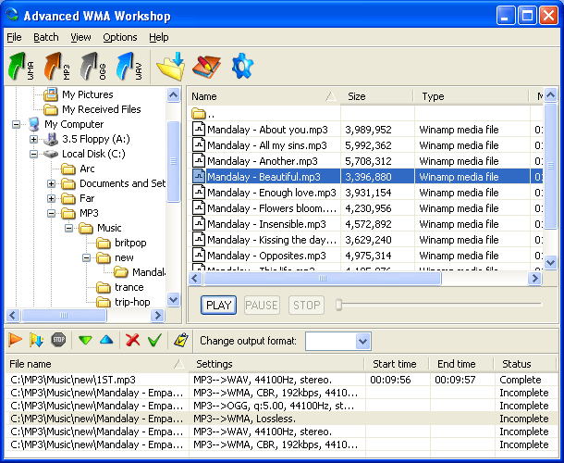Start batch conversion with the orange play icon
Viewport: 564px width, 463px height.
point(16,340)
